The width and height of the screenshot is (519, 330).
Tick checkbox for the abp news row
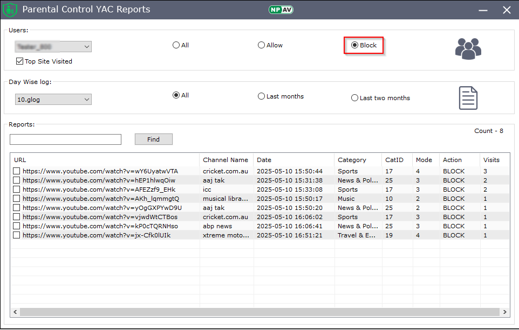coord(17,226)
